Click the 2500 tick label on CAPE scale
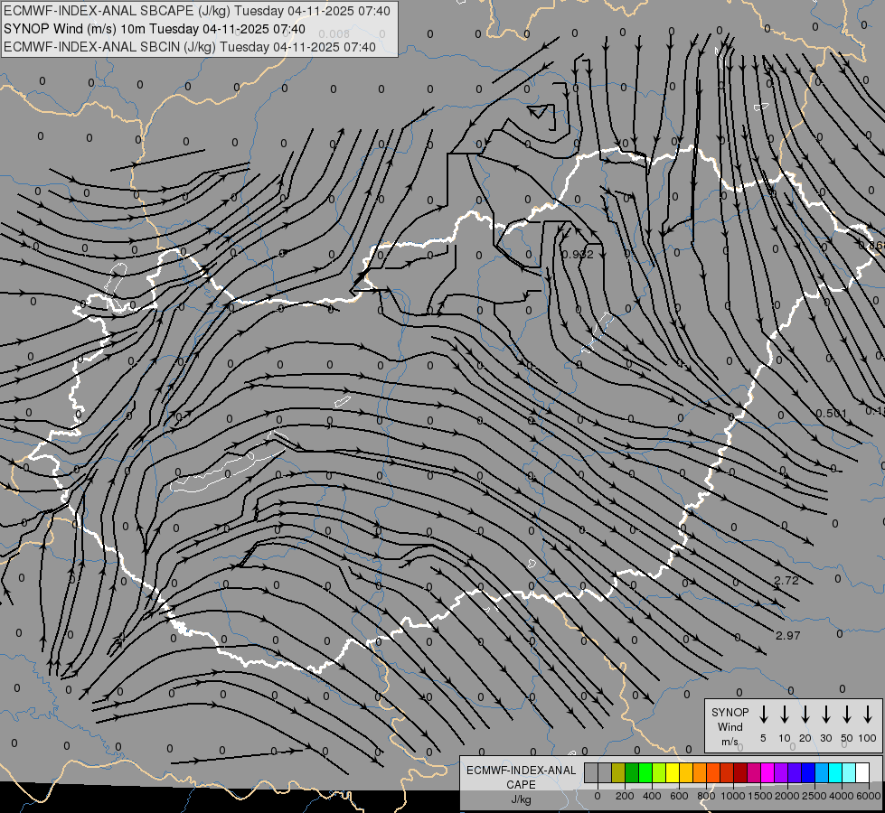This screenshot has width=885, height=813. pyautogui.click(x=814, y=796)
